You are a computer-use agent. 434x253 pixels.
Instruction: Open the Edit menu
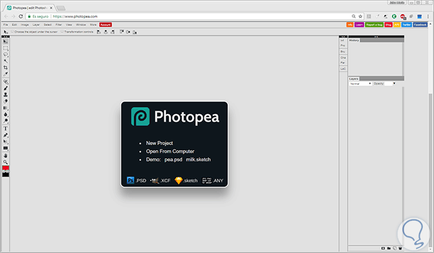(14, 25)
